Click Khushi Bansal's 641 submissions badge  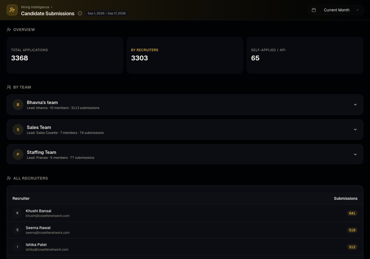pos(352,213)
